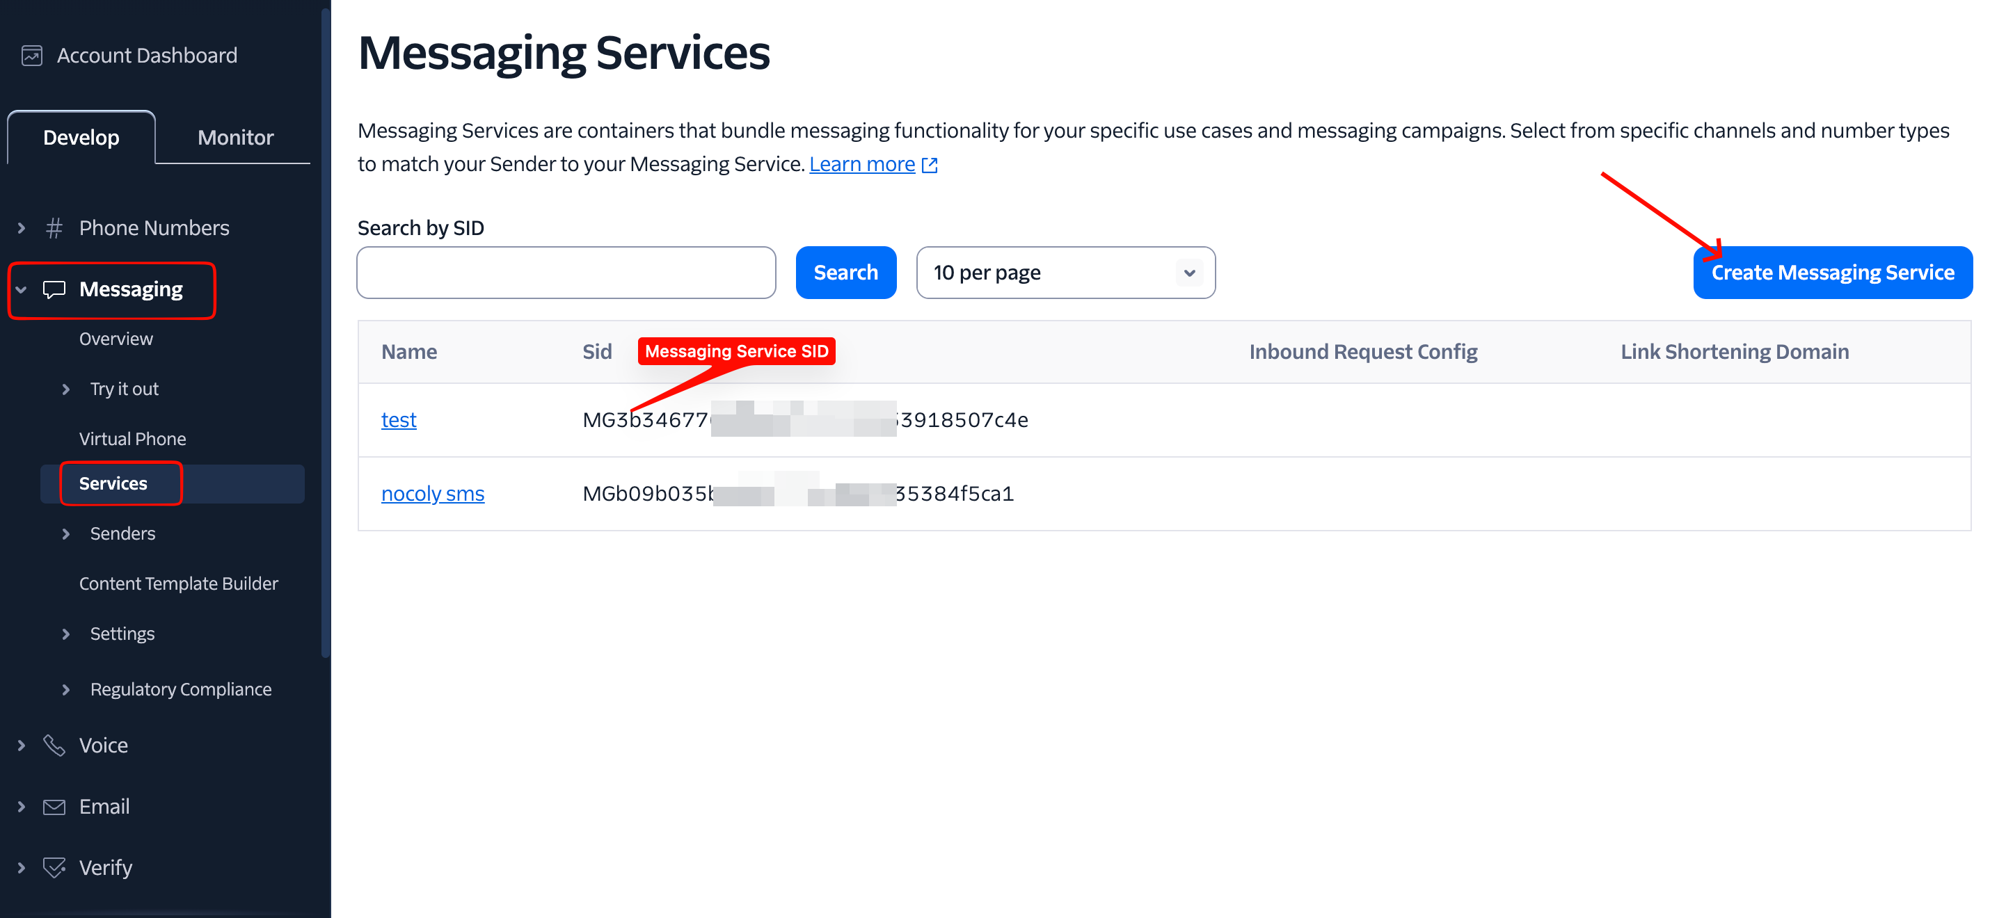The width and height of the screenshot is (1990, 918).
Task: Click the Account Dashboard icon
Action: tap(32, 56)
